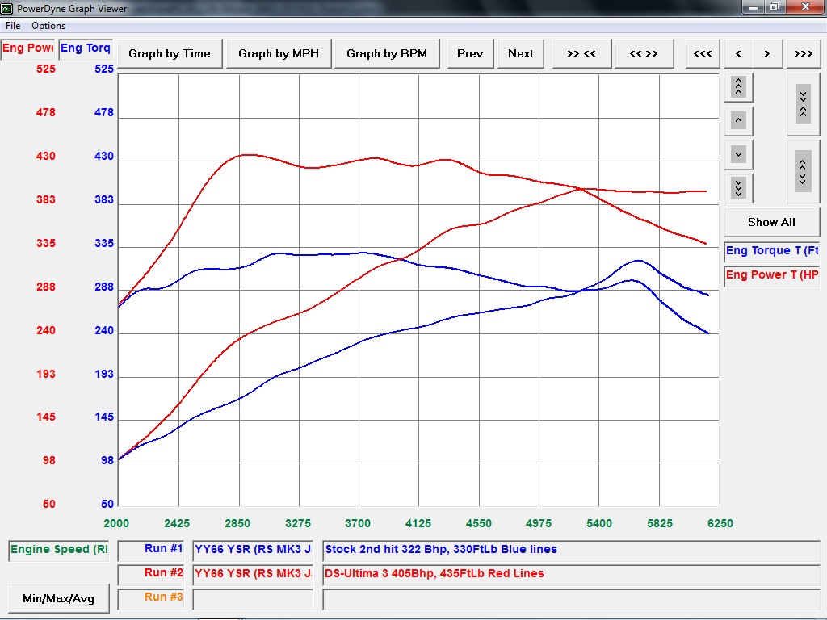The width and height of the screenshot is (827, 620).
Task: Click the single down-chevron scroll button
Action: [x=738, y=154]
